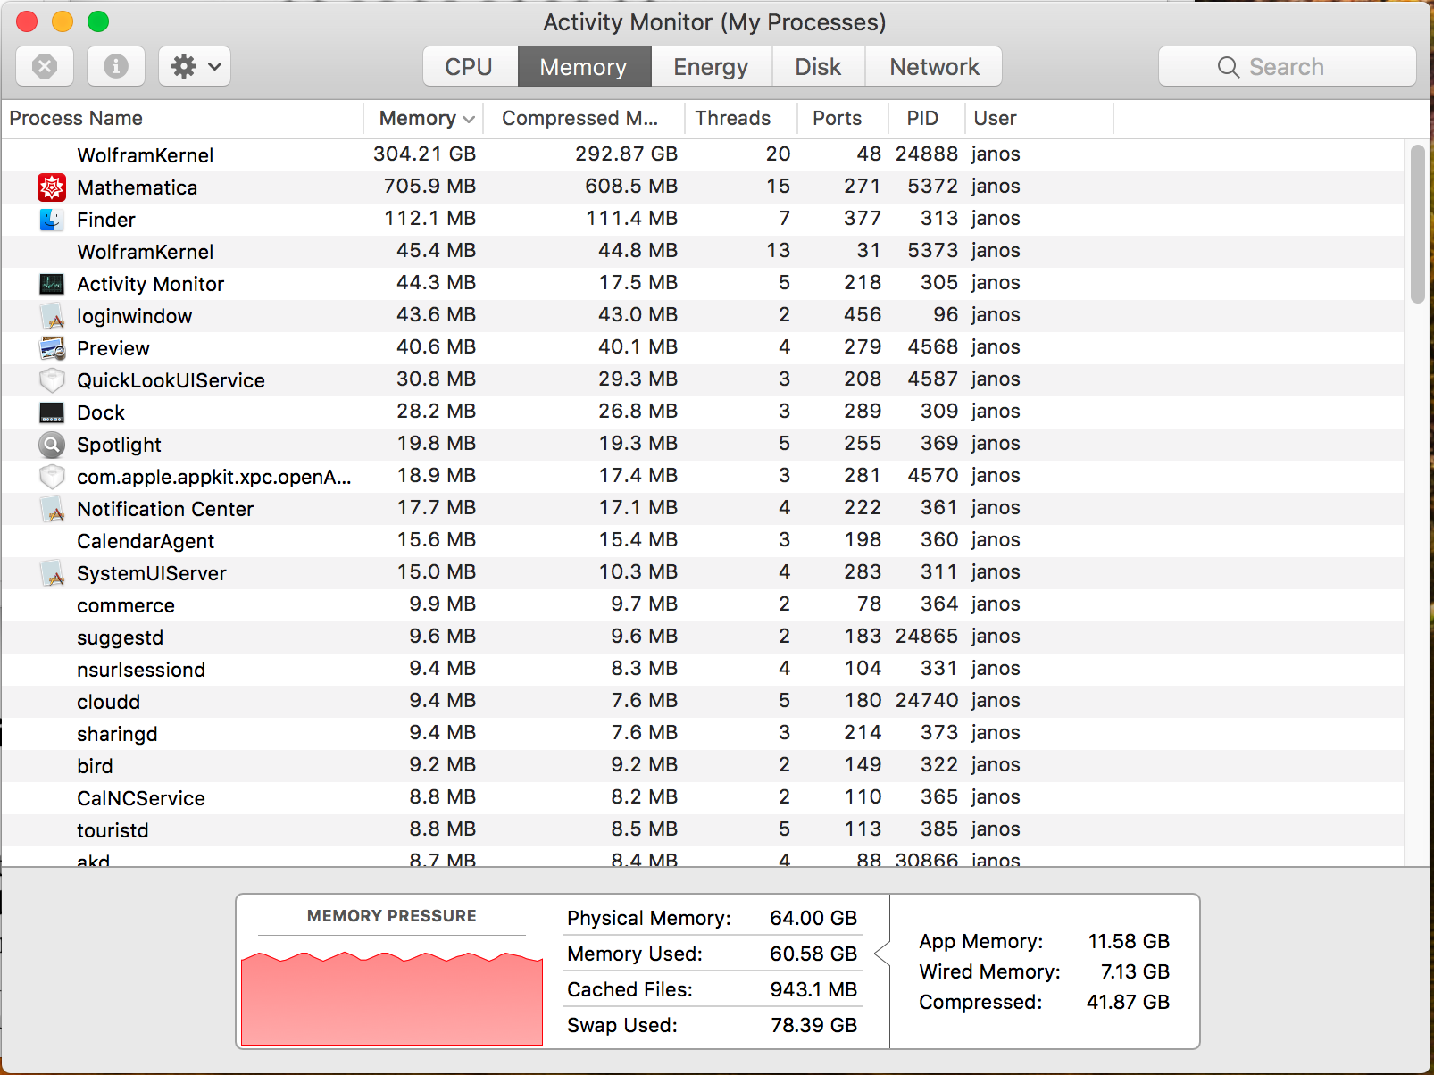Click the Physical Memory 64.00 GB value
1434x1075 pixels.
tap(813, 918)
